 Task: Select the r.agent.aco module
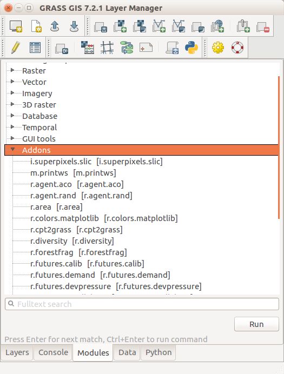coord(77,184)
